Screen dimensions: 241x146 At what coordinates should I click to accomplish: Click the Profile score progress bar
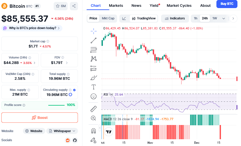[x=56, y=105]
